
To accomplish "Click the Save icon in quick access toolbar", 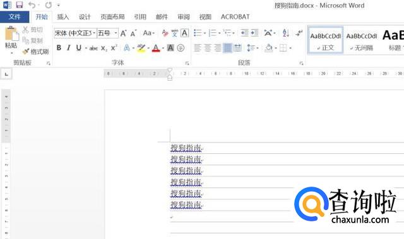I will click(x=19, y=4).
